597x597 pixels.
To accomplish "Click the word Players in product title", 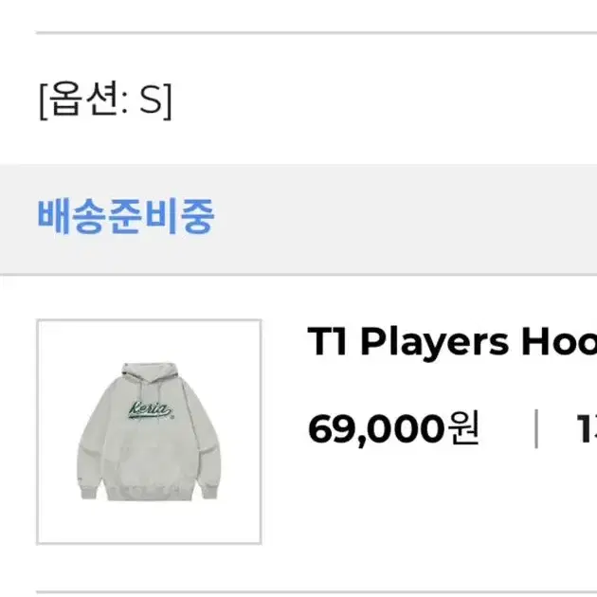I will point(434,343).
